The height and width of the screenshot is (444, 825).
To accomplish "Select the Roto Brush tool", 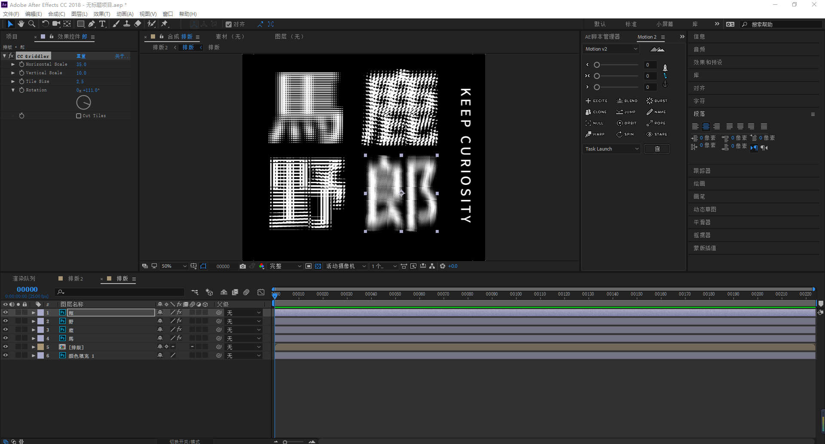I will tap(151, 24).
